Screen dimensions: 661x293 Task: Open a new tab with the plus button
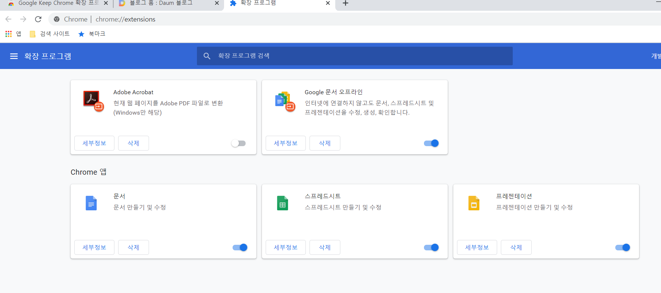pyautogui.click(x=346, y=3)
